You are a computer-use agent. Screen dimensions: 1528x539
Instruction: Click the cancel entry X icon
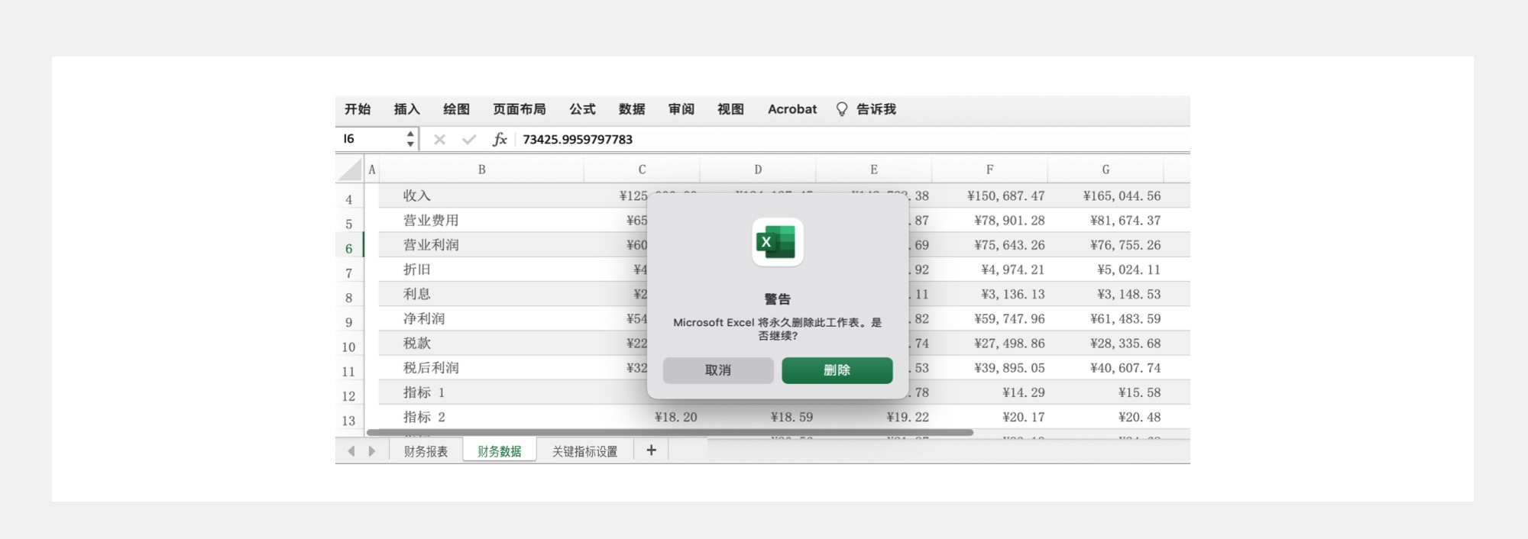[439, 139]
